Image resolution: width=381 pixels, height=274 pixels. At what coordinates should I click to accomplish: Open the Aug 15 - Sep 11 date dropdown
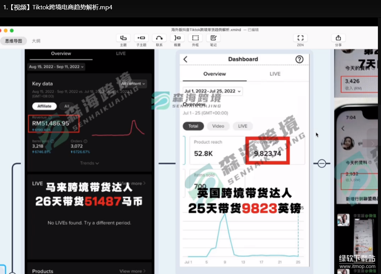pos(56,67)
